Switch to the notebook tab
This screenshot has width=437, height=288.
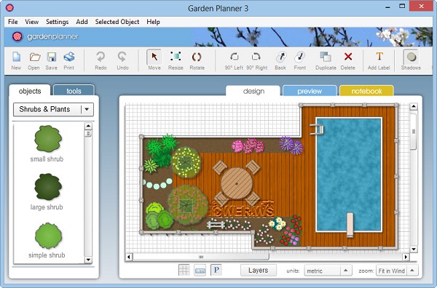(x=366, y=91)
